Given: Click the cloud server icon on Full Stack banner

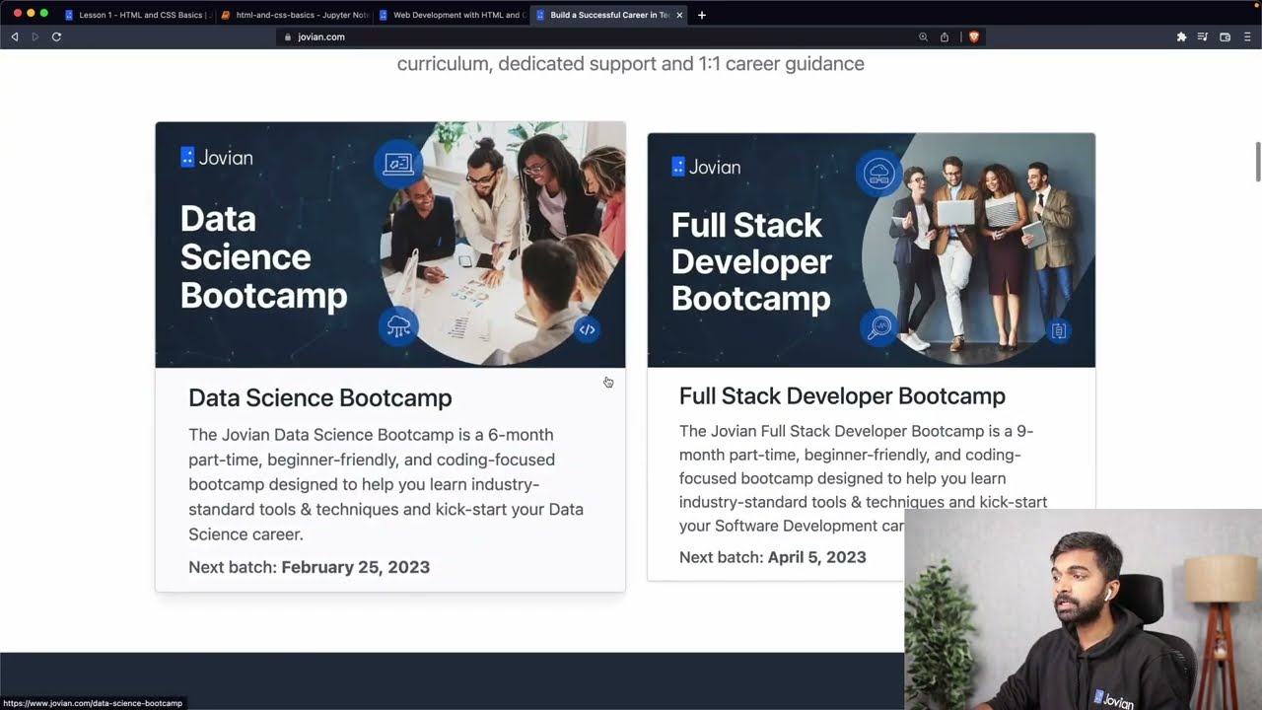Looking at the screenshot, I should coord(877,174).
